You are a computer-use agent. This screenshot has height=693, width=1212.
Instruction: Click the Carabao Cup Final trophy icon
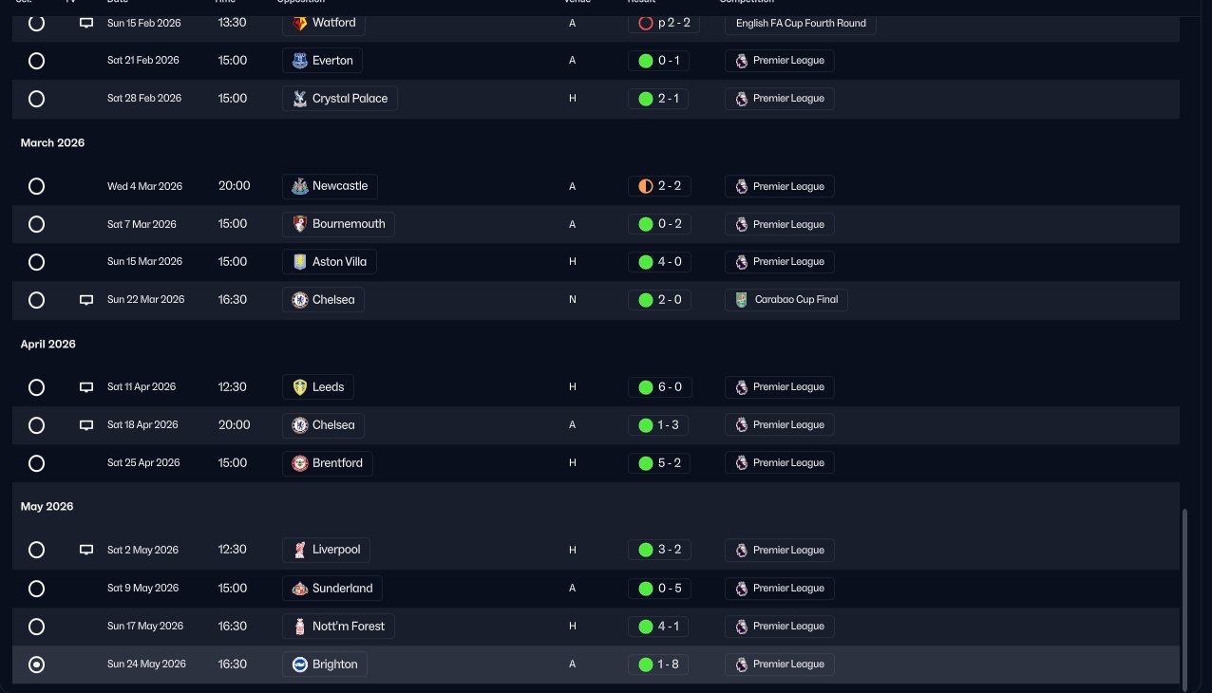click(742, 300)
